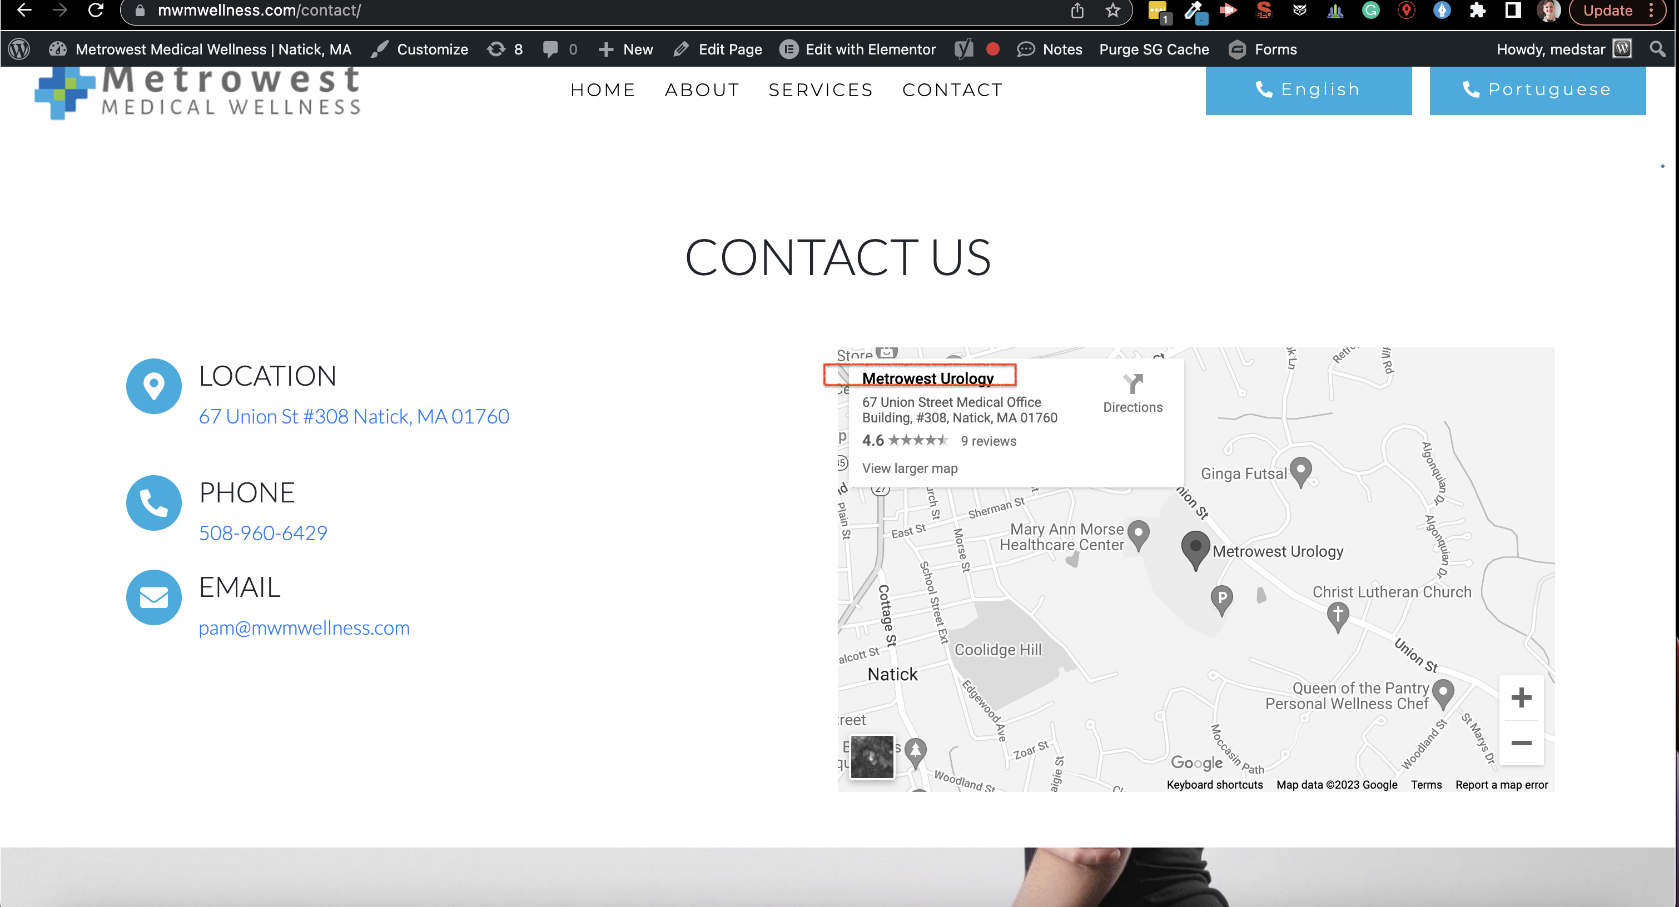Open the SERVICES navigation menu item
Viewport: 1679px width, 907px height.
coord(821,90)
